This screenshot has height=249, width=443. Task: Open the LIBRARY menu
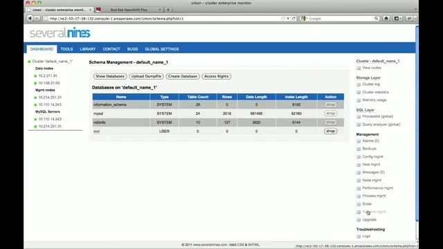88,49
